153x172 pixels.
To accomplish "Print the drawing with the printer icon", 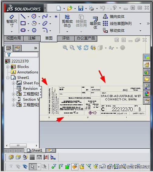I will 91,8.
